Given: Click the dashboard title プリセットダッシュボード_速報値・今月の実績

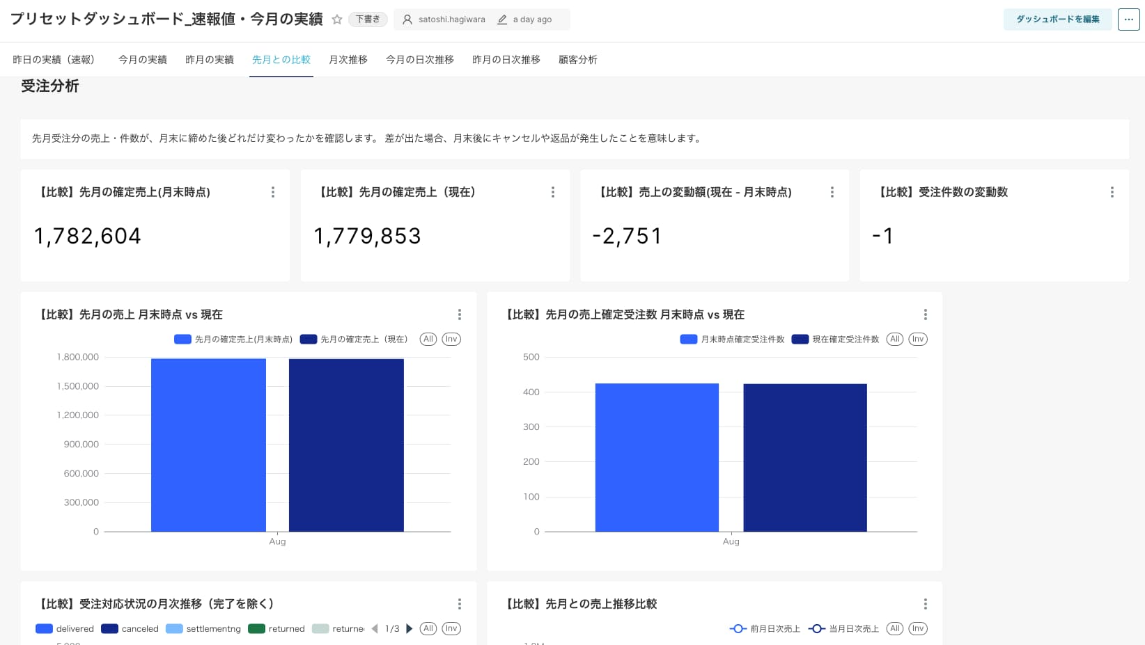Looking at the screenshot, I should click(x=166, y=19).
